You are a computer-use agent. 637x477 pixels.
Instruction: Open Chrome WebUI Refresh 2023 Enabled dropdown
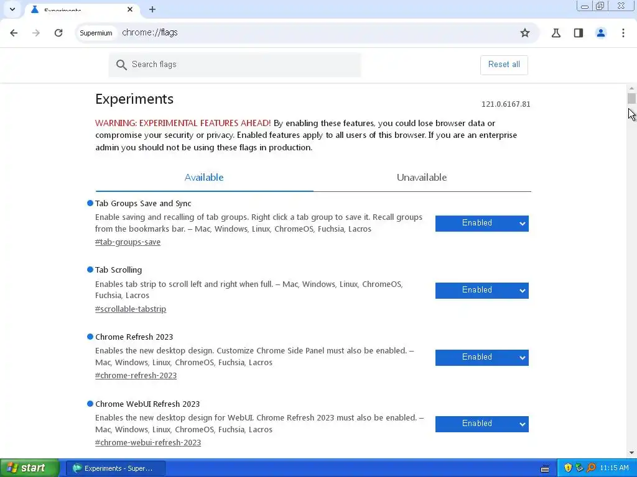point(482,424)
